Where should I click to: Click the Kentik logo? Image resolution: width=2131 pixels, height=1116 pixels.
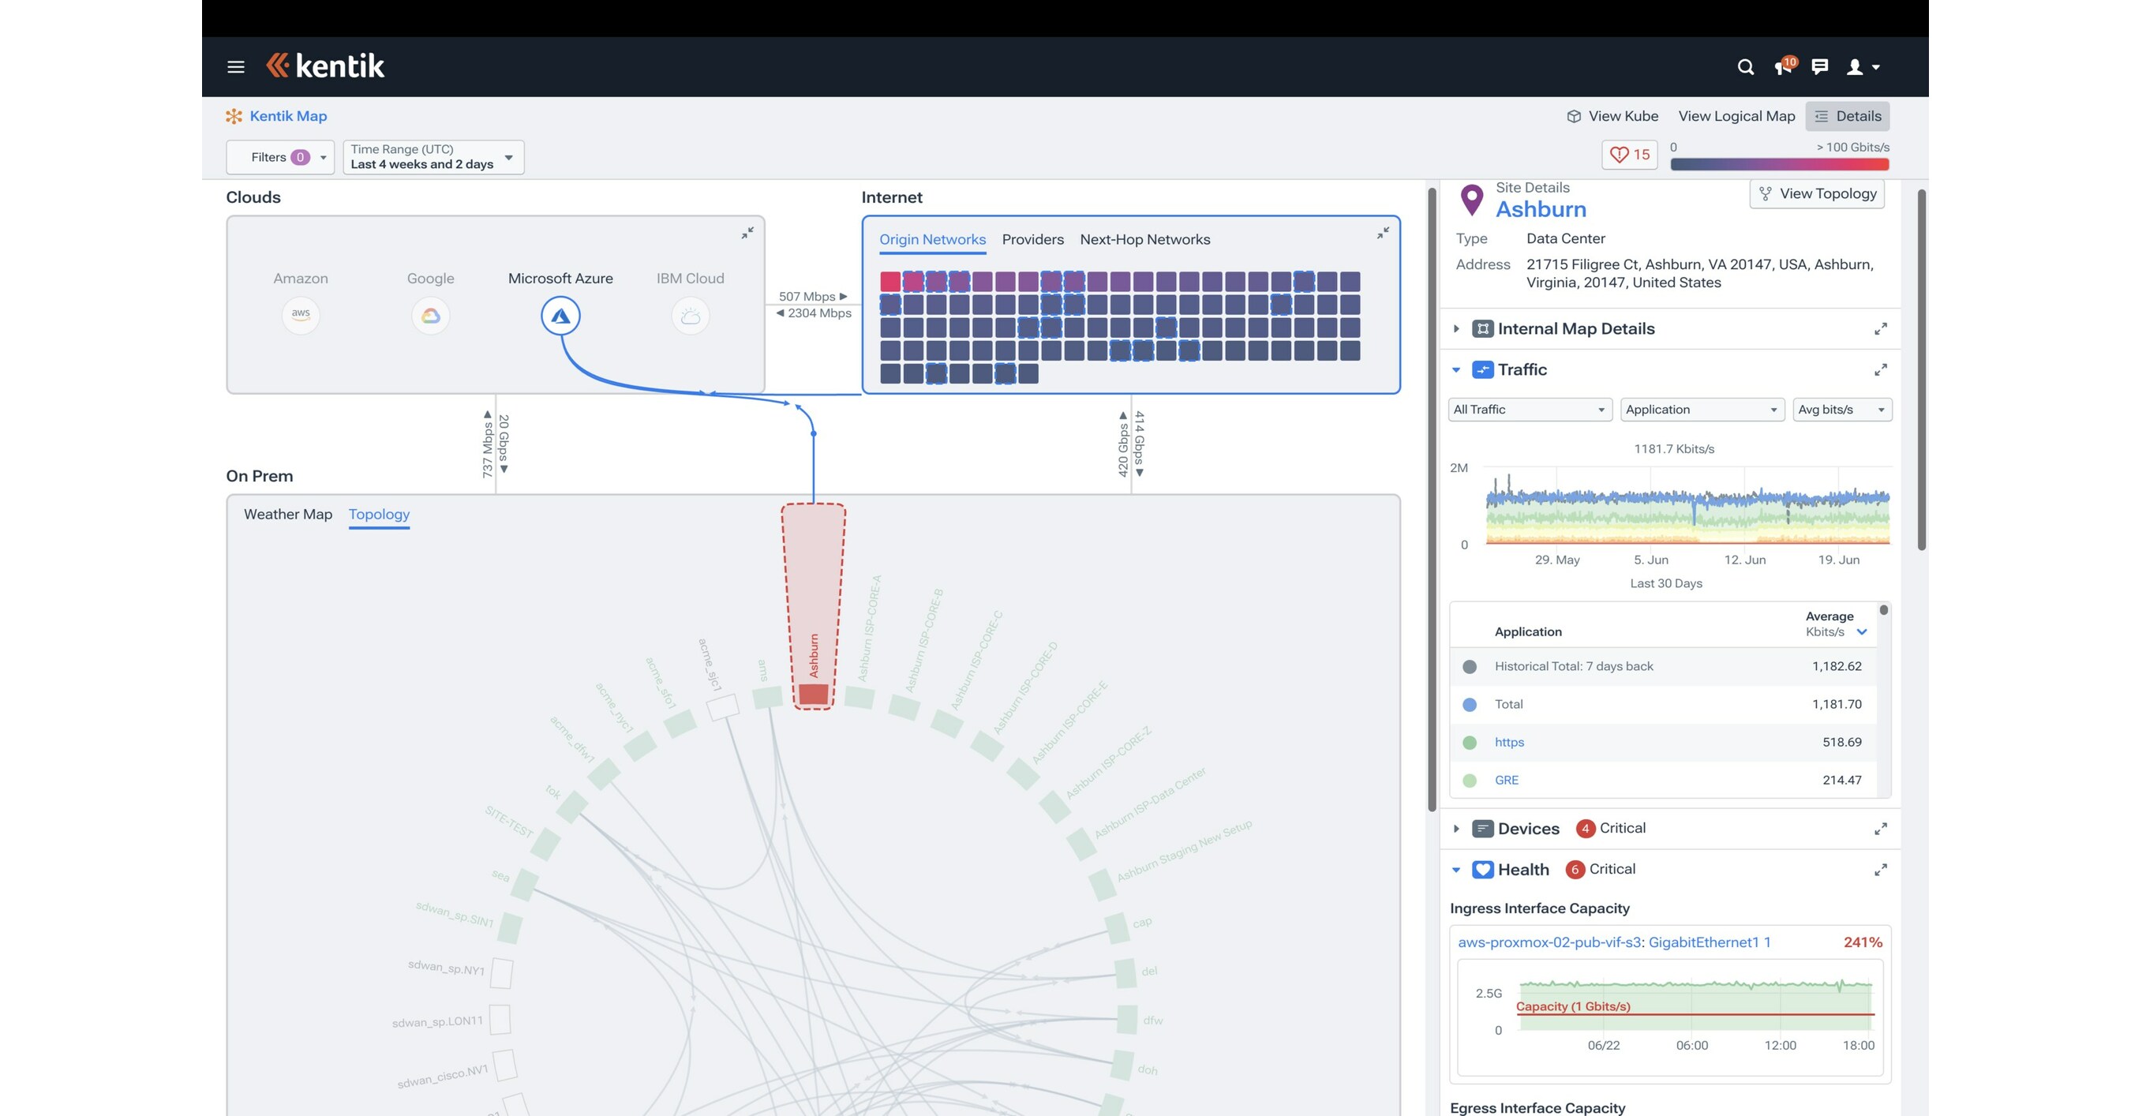324,66
